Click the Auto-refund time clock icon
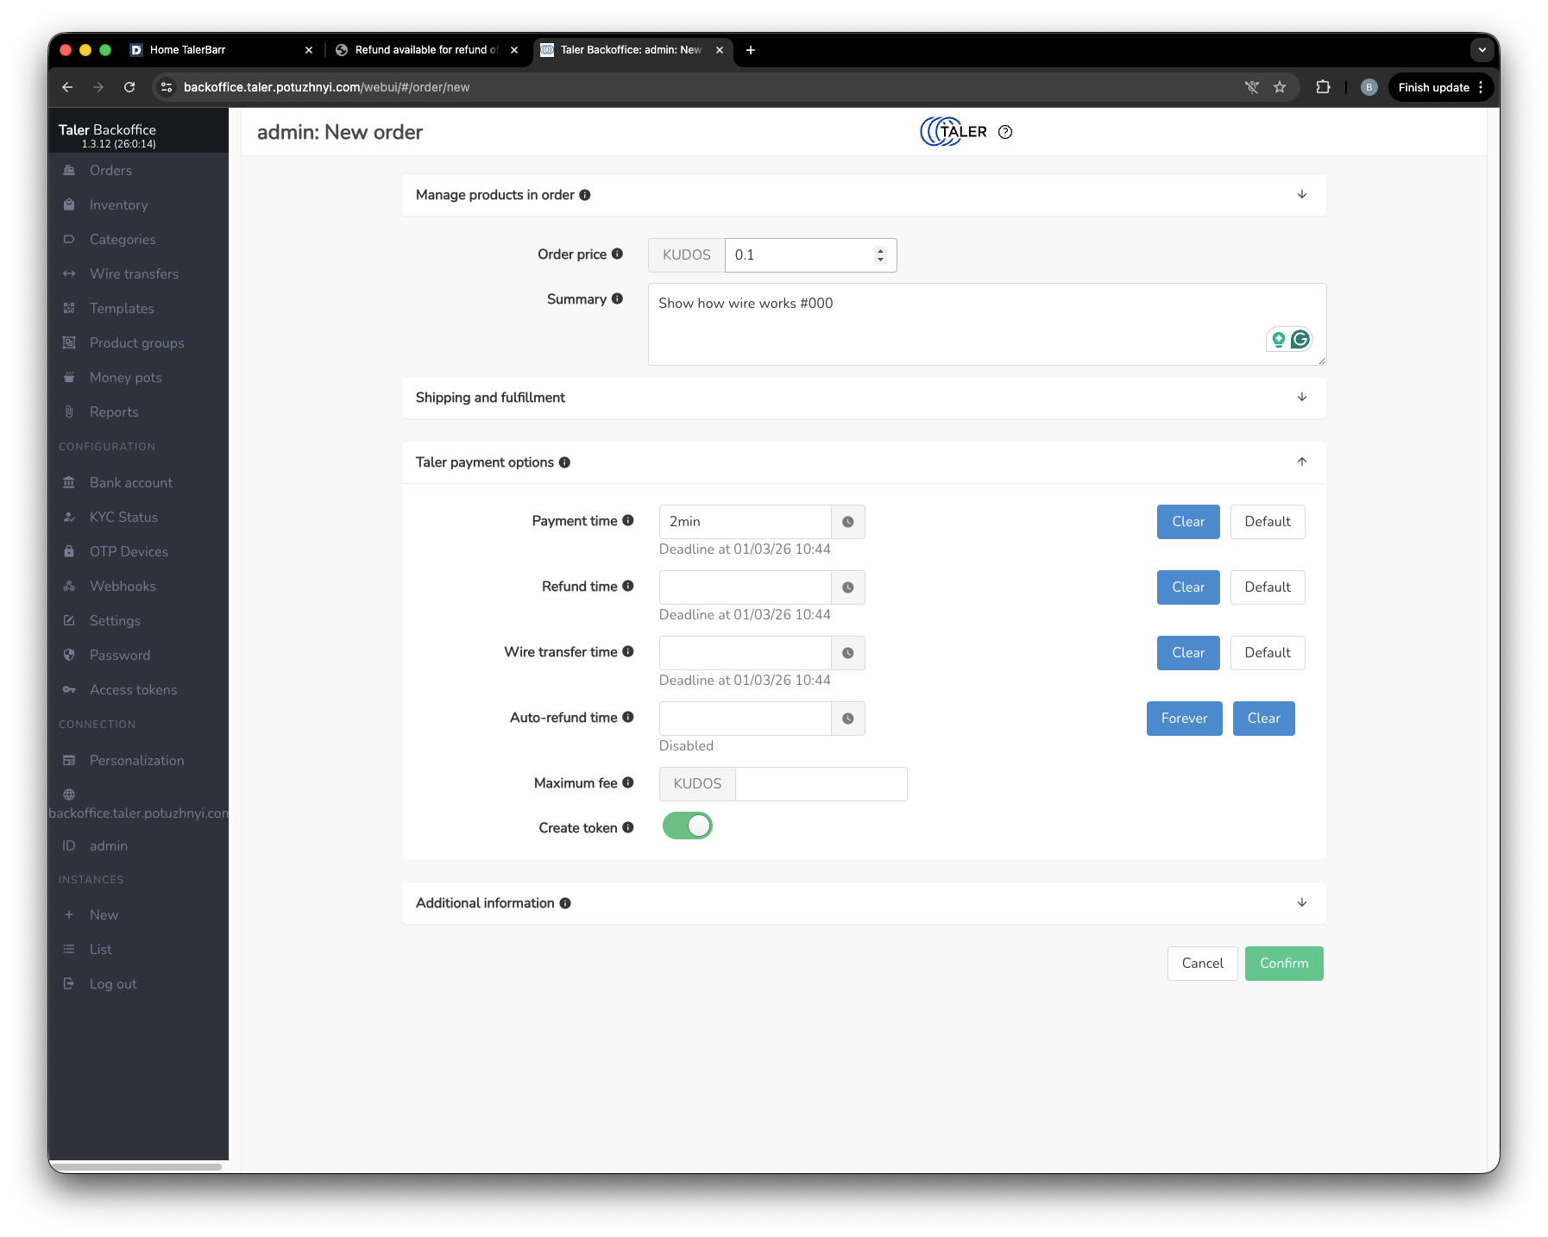The width and height of the screenshot is (1548, 1237). click(x=847, y=719)
